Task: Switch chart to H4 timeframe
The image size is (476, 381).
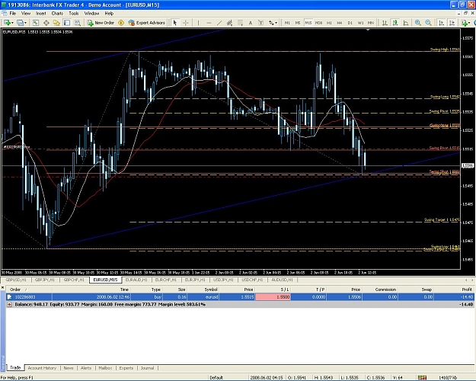Action: (340, 23)
